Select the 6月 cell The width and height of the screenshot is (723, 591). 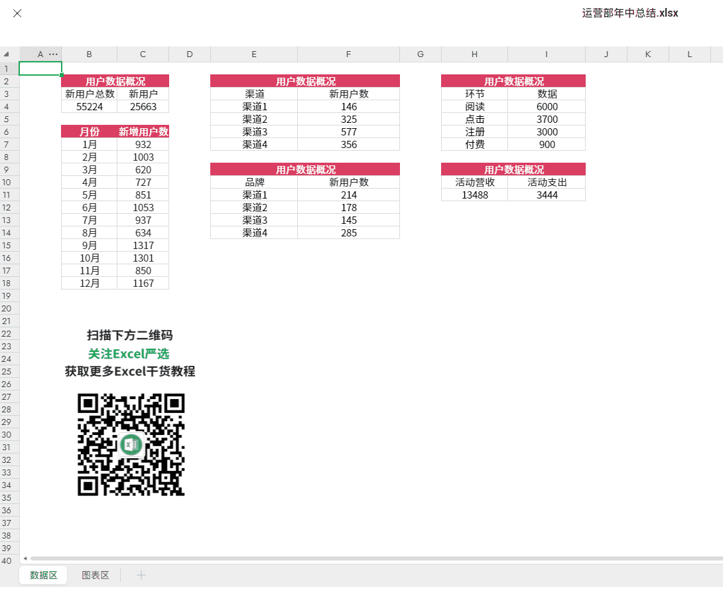click(x=90, y=207)
